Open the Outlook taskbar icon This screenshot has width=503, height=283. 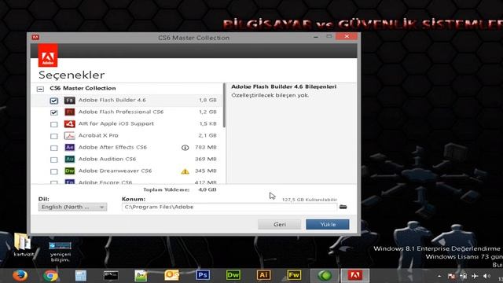point(172,275)
